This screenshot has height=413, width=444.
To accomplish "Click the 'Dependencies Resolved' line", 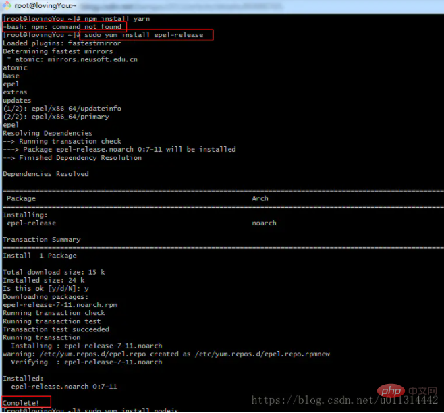I will coord(46,174).
